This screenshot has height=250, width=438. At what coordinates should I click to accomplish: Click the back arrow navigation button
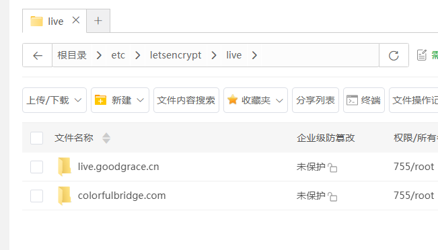(38, 55)
